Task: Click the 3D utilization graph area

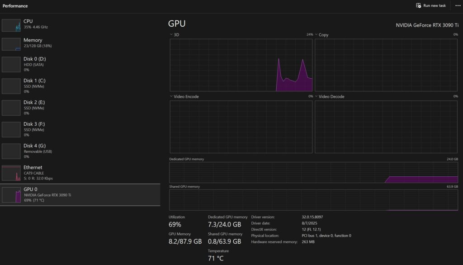Action: tap(241, 65)
